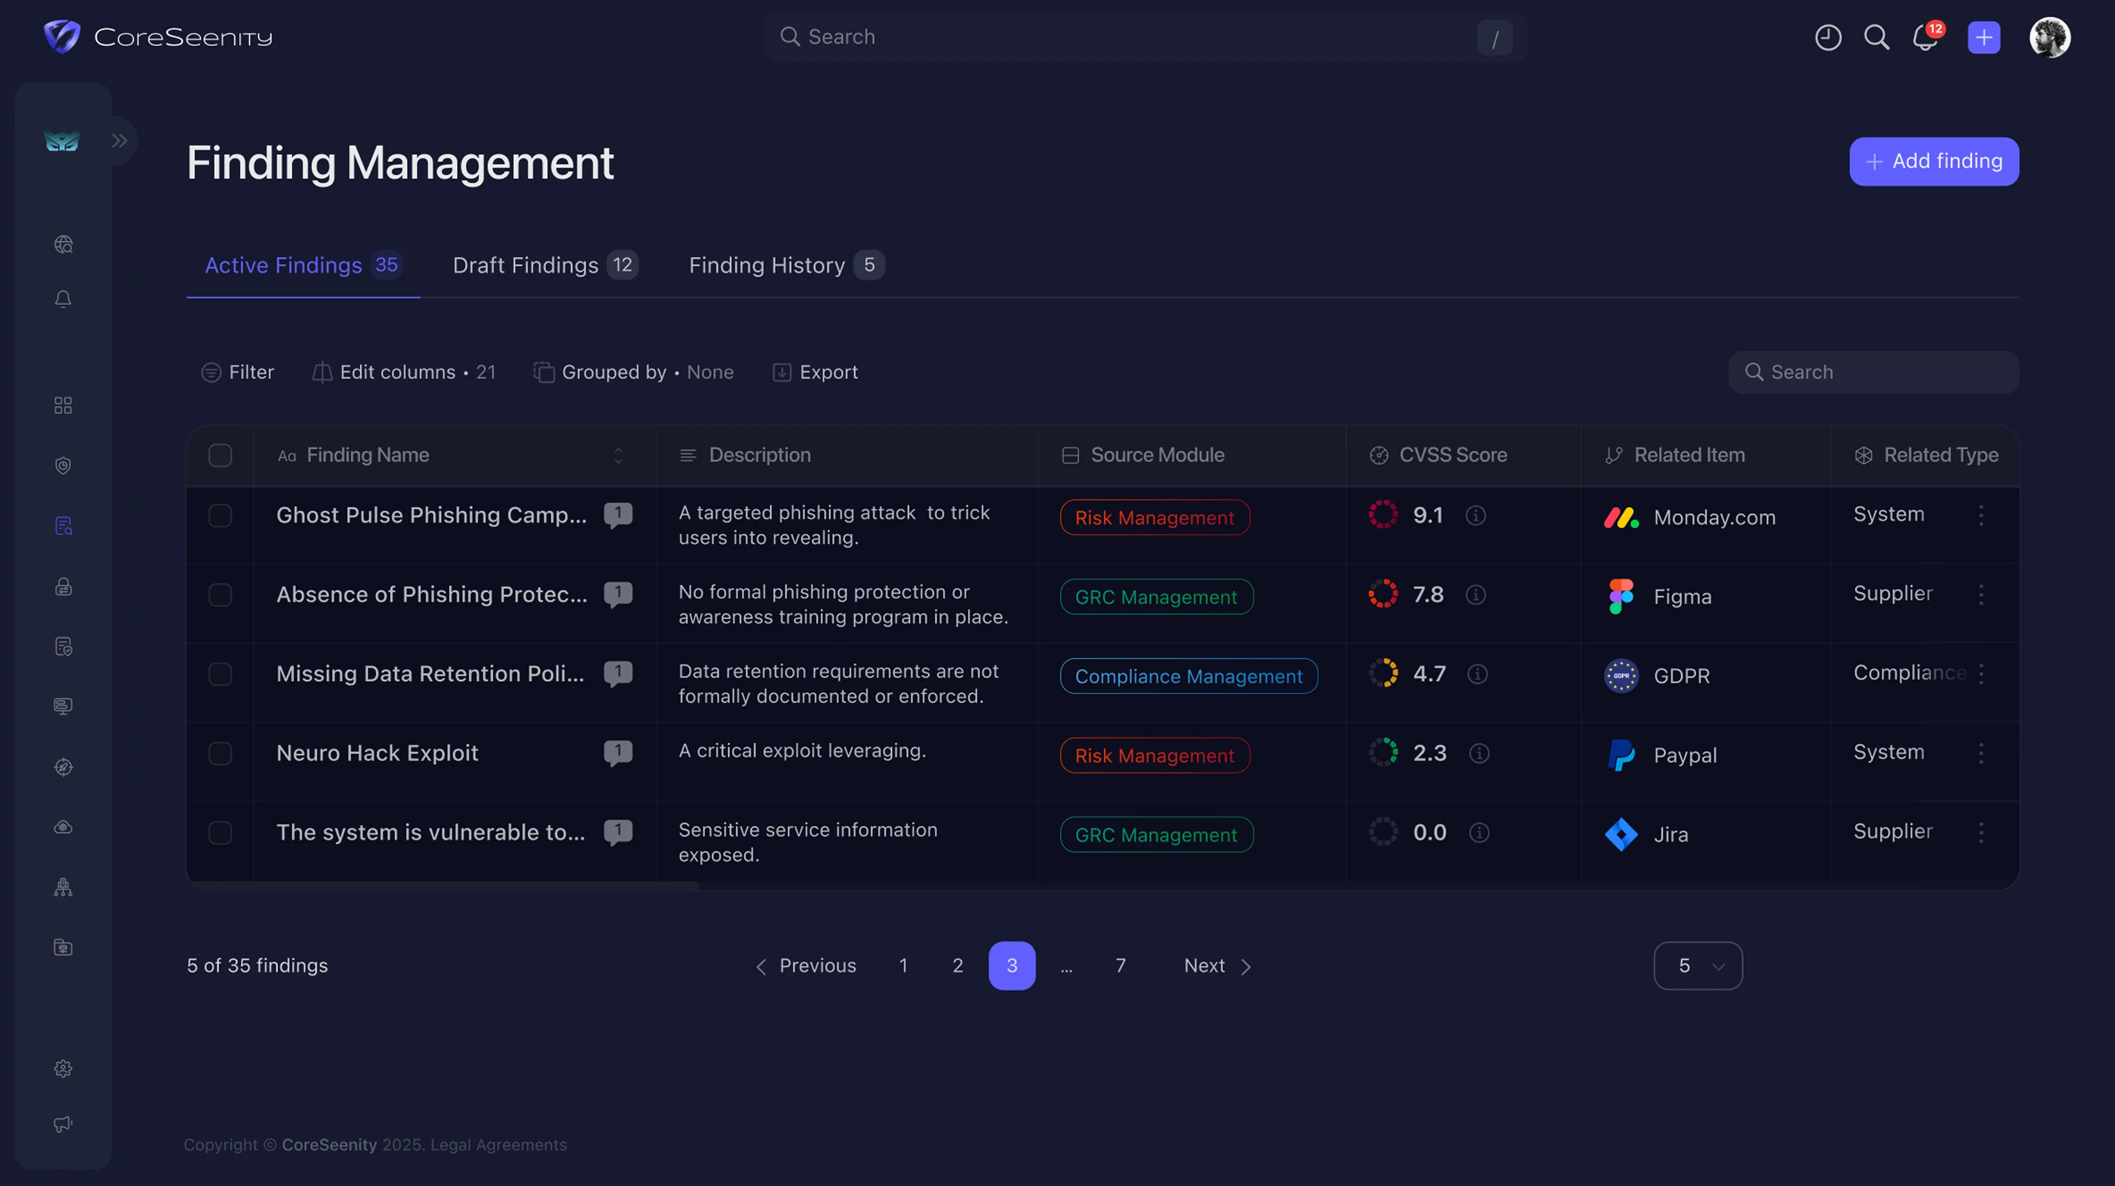The width and height of the screenshot is (2115, 1186).
Task: Expand the sidebar with double chevron
Action: click(x=120, y=141)
